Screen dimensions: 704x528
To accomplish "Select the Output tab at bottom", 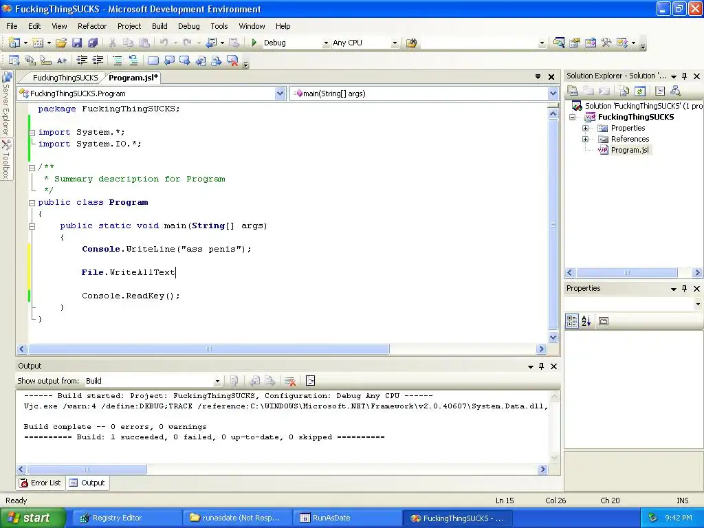I will (88, 483).
